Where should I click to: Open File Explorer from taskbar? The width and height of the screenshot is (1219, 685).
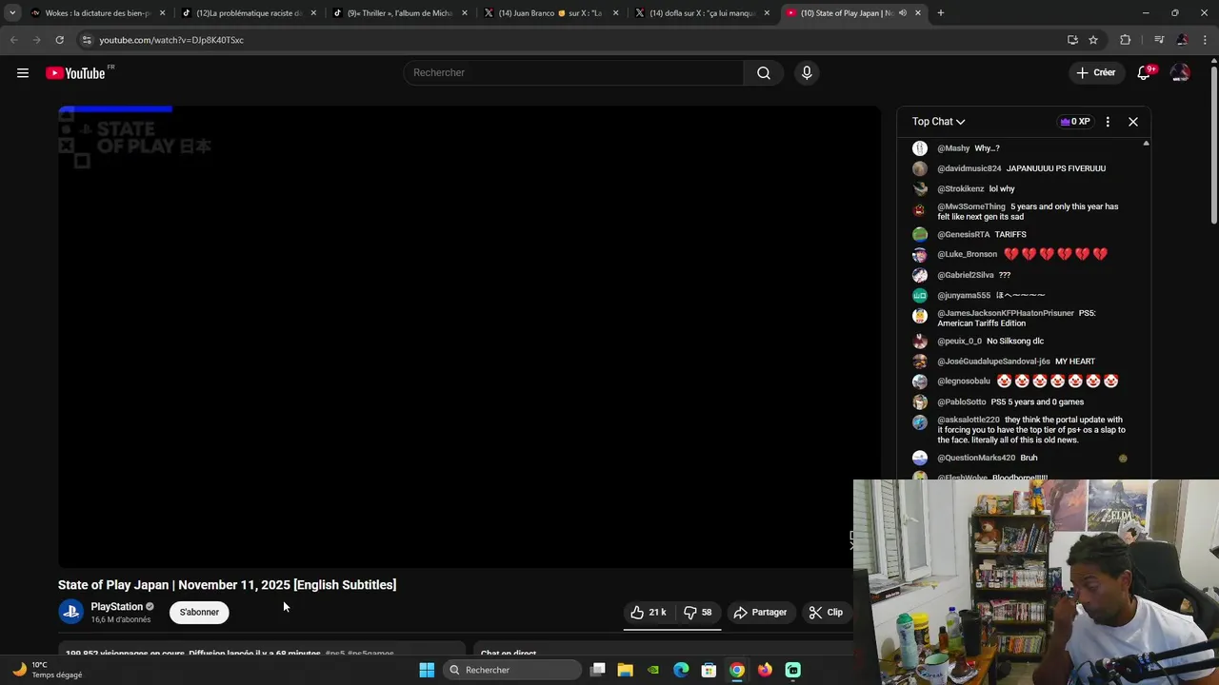[x=626, y=670]
